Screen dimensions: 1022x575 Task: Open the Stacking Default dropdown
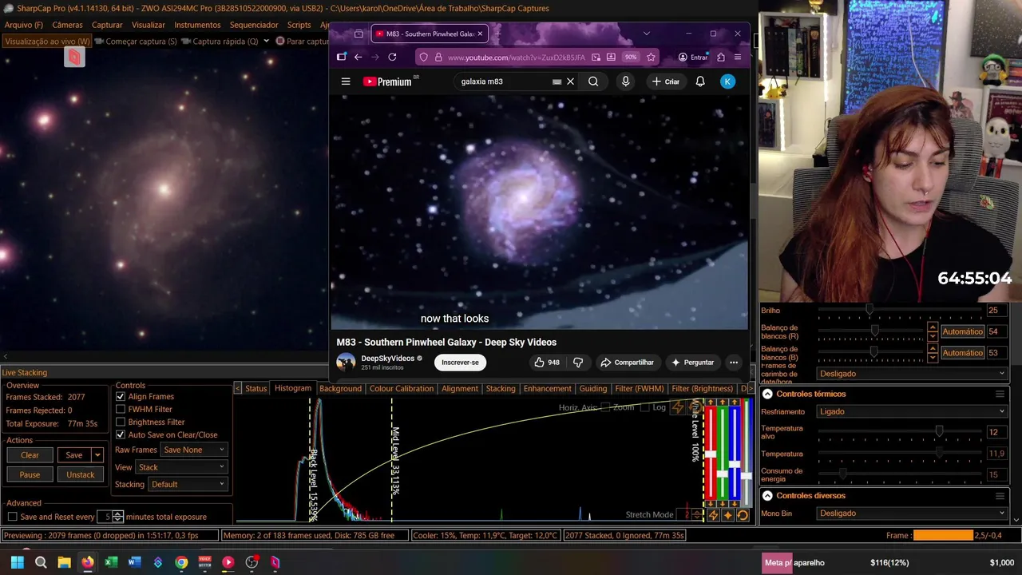click(x=188, y=484)
